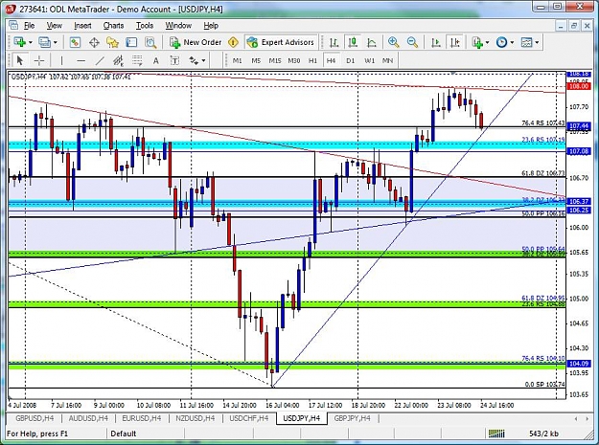The height and width of the screenshot is (445, 599).
Task: Open the Window menu
Action: (x=178, y=26)
